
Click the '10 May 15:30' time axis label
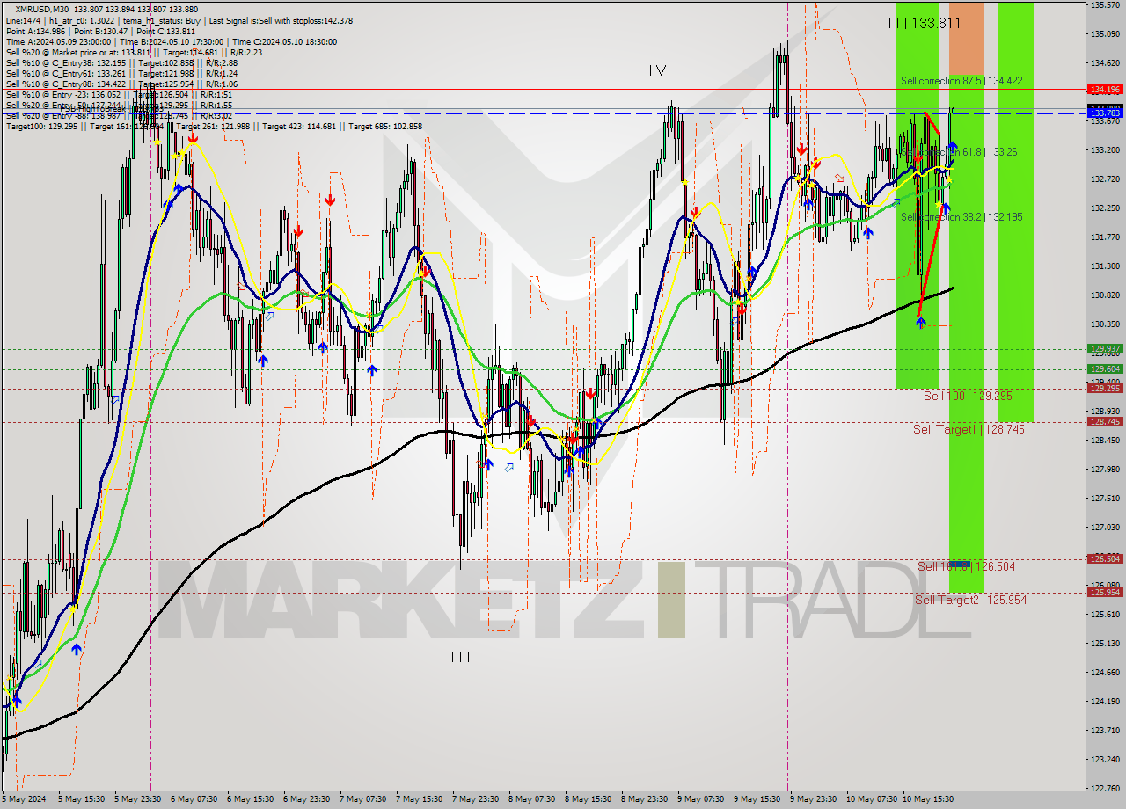[x=928, y=799]
